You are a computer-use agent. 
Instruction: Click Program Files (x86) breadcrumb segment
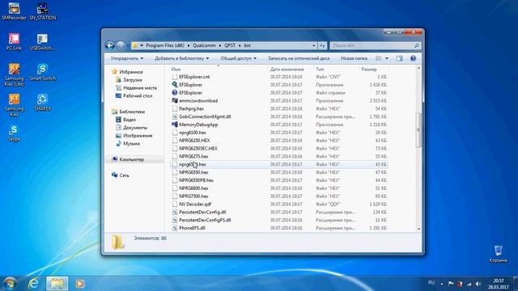point(165,45)
